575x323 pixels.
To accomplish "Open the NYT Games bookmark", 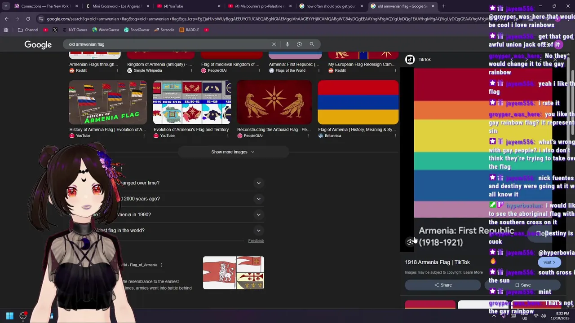I will coord(74,30).
